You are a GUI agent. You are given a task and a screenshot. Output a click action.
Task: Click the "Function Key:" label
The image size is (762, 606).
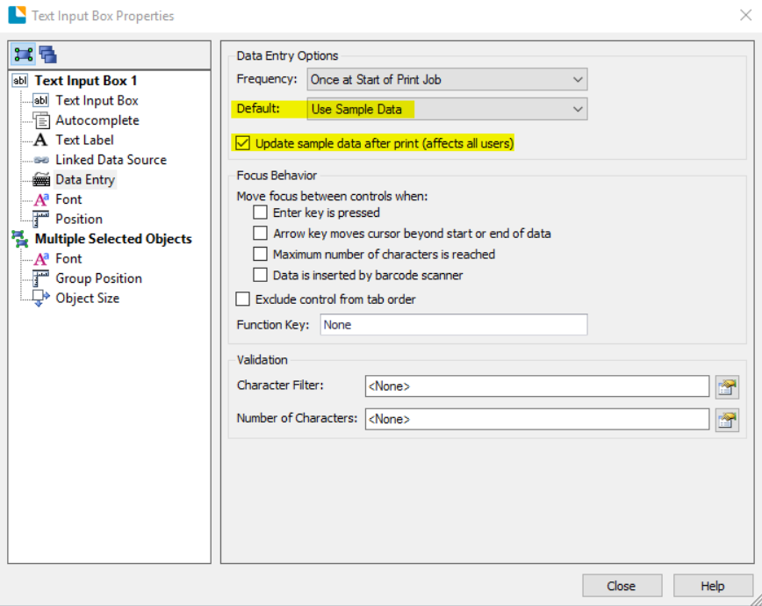273,324
